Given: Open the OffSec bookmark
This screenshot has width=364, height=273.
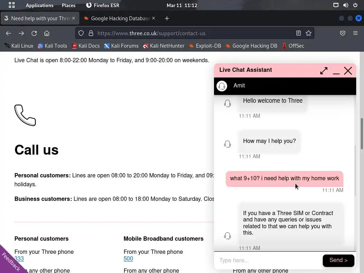Looking at the screenshot, I should click(x=293, y=46).
